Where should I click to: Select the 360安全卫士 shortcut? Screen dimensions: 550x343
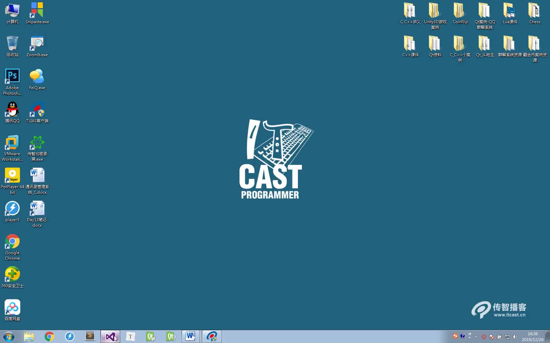[12, 277]
